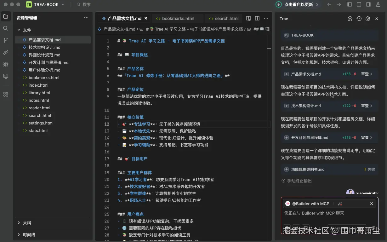Expand the 功能规格说明书.md failed card
The height and width of the screenshot is (242, 387).
287,170
